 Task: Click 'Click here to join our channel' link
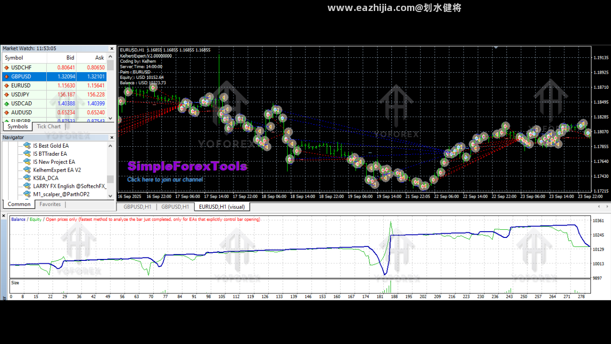tap(165, 180)
